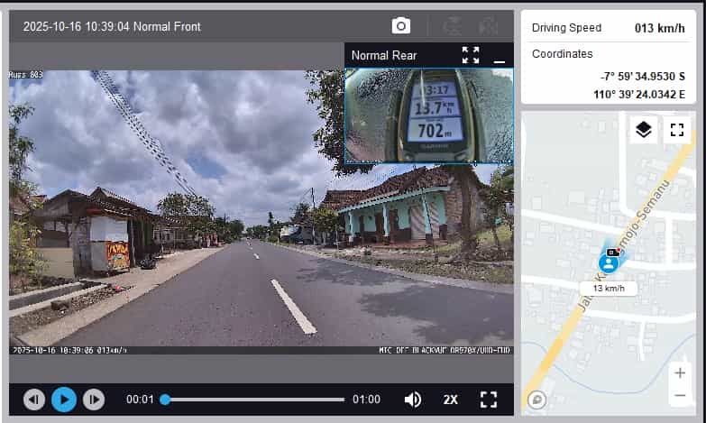This screenshot has height=423, width=706.
Task: Change the 2X playback speed
Action: click(x=451, y=399)
